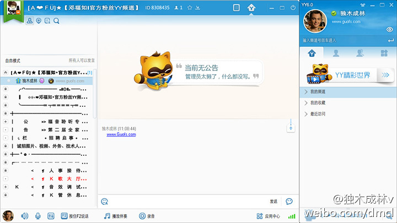This screenshot has height=223, width=397.
Task: Click the user avatar in bottom left corner
Action: pyautogui.click(x=8, y=216)
